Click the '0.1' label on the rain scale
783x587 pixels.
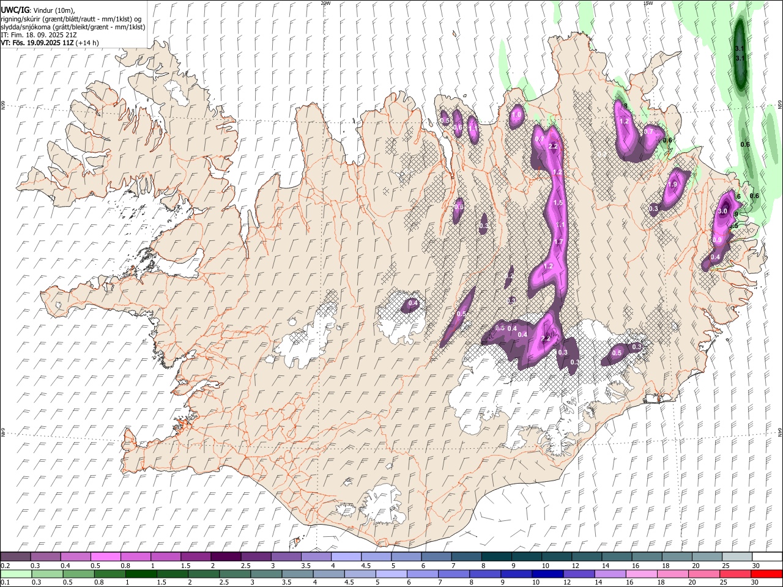[5, 582]
